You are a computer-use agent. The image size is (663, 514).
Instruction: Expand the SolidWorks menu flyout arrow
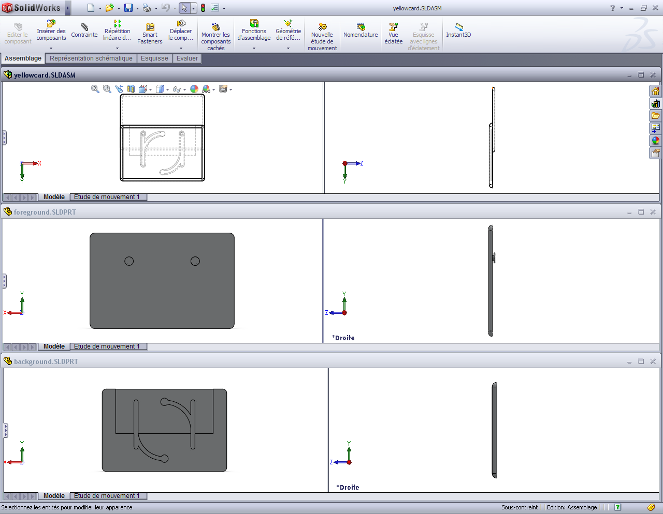click(67, 8)
